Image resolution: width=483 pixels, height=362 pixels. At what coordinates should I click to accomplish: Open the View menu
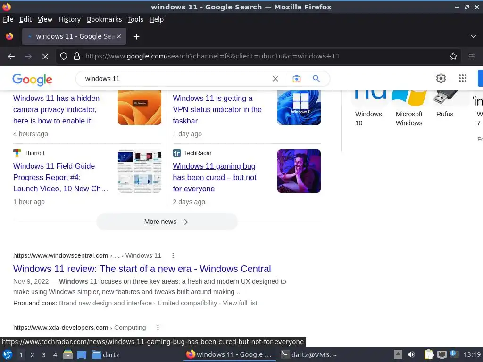[45, 19]
